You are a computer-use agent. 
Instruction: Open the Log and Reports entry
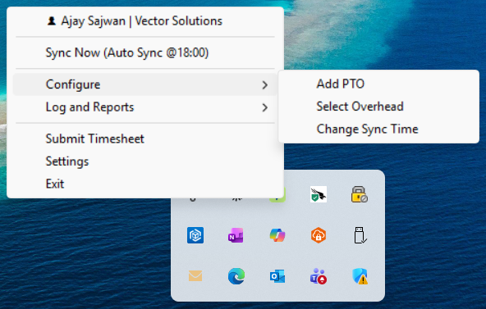point(144,107)
